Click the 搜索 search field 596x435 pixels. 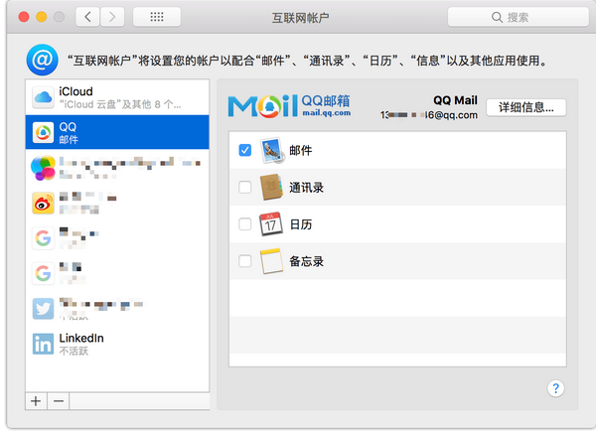click(x=519, y=17)
